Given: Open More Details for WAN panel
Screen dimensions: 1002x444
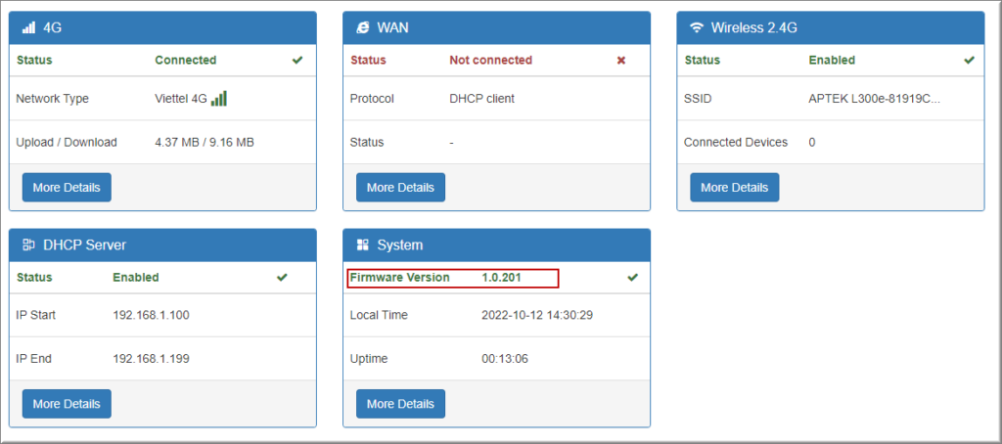Looking at the screenshot, I should (x=400, y=188).
